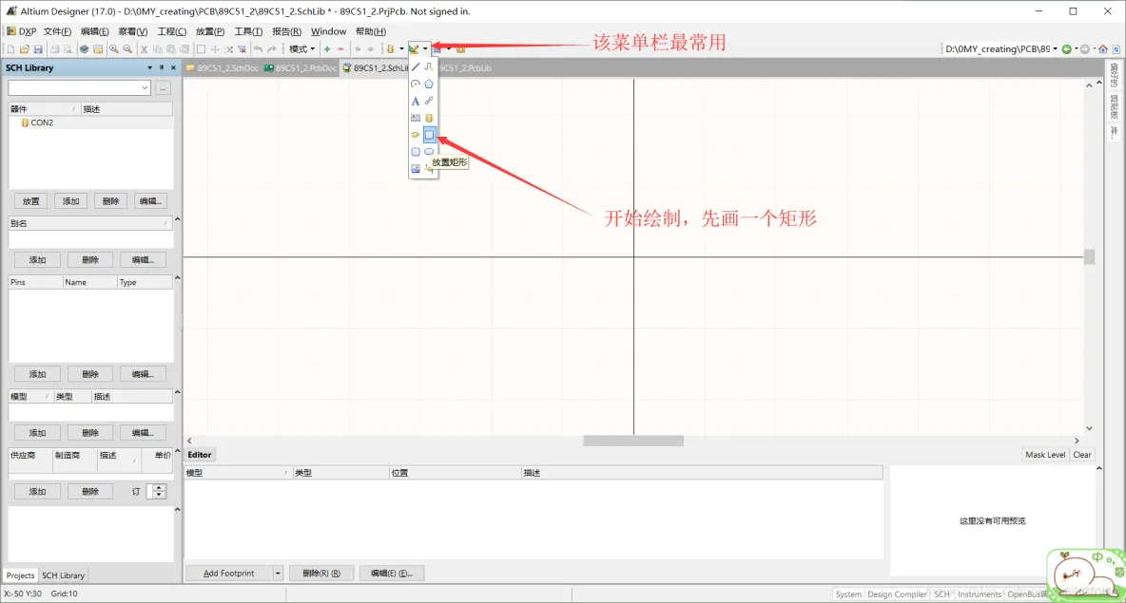Click the … browse button next to filter
Screen dimensions: 1126x603
coord(163,87)
